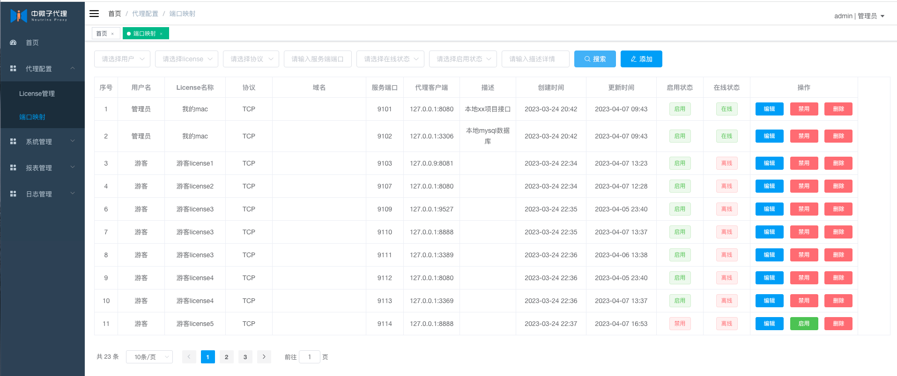This screenshot has width=897, height=376.
Task: Open the 10条/页 page size dropdown
Action: tap(149, 357)
